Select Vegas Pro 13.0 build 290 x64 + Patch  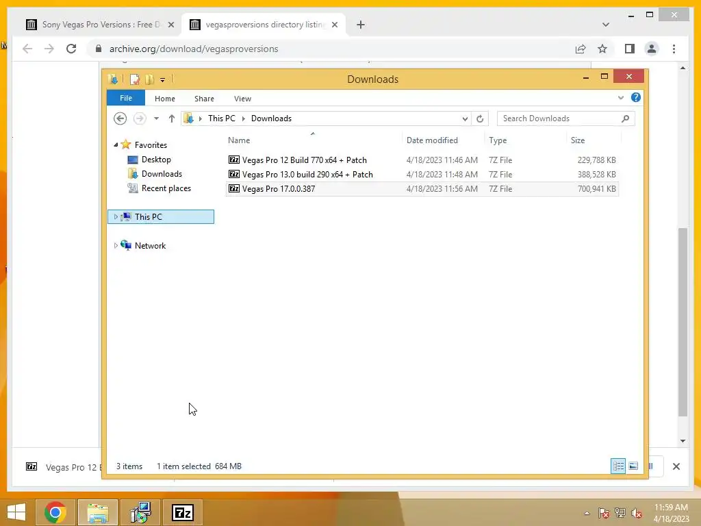pyautogui.click(x=422, y=175)
